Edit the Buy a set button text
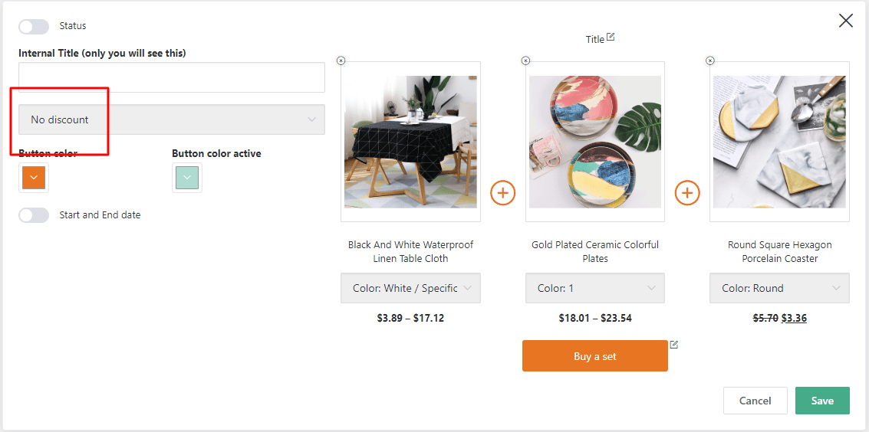This screenshot has width=869, height=432. point(674,345)
